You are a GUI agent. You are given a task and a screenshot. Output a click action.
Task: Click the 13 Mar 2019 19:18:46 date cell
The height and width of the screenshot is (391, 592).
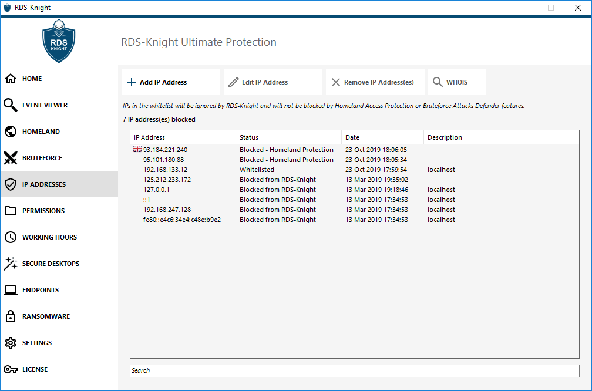pyautogui.click(x=376, y=190)
